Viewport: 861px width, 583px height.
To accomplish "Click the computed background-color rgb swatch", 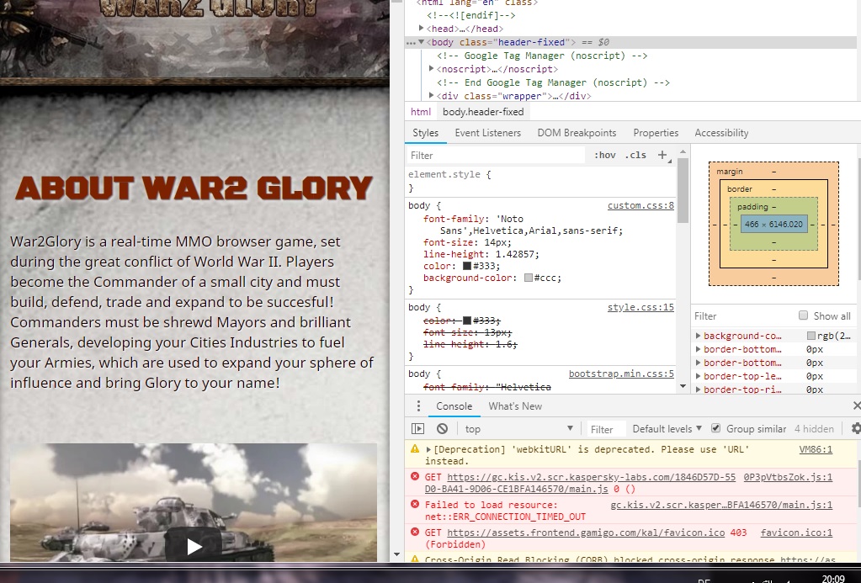I will pyautogui.click(x=811, y=336).
